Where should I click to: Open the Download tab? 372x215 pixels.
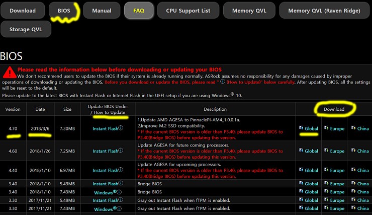pos(23,11)
